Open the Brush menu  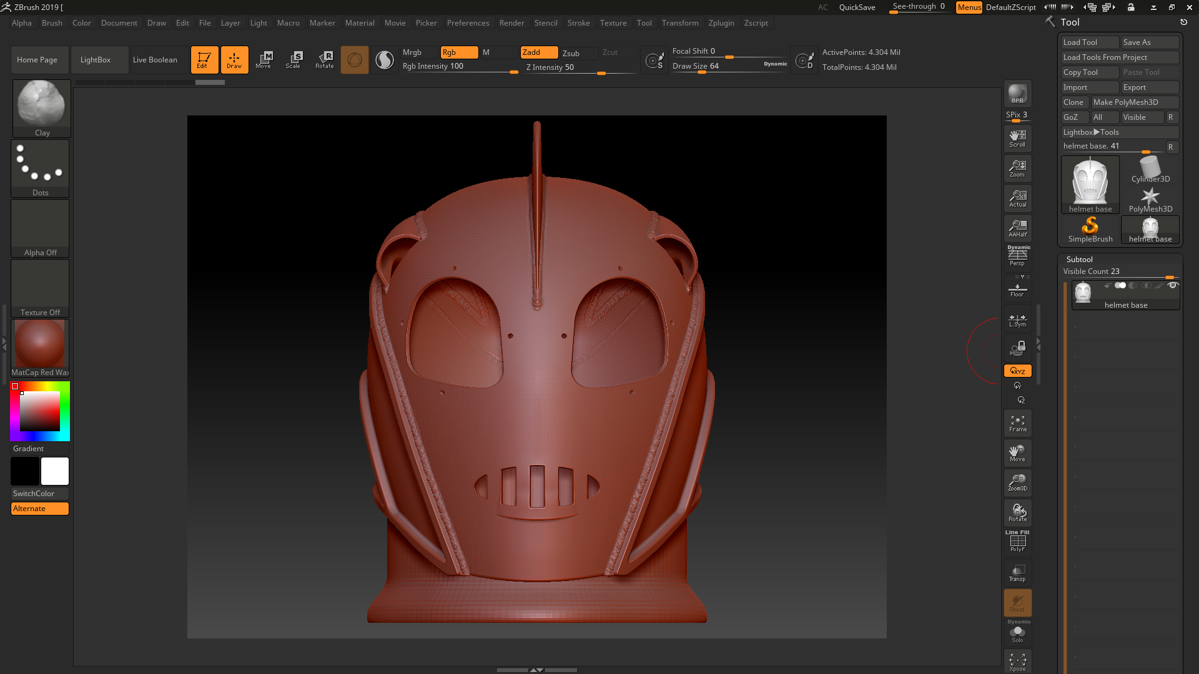coord(52,23)
